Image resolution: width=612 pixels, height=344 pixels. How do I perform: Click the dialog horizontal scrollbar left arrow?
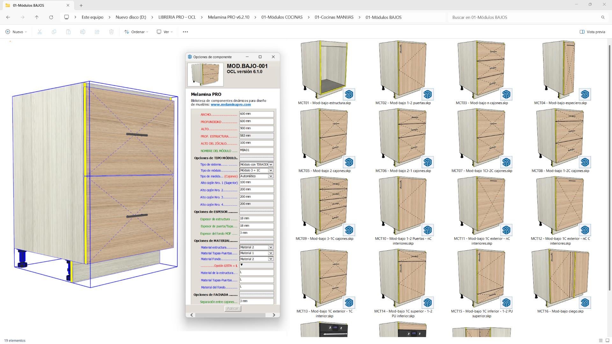pyautogui.click(x=192, y=315)
